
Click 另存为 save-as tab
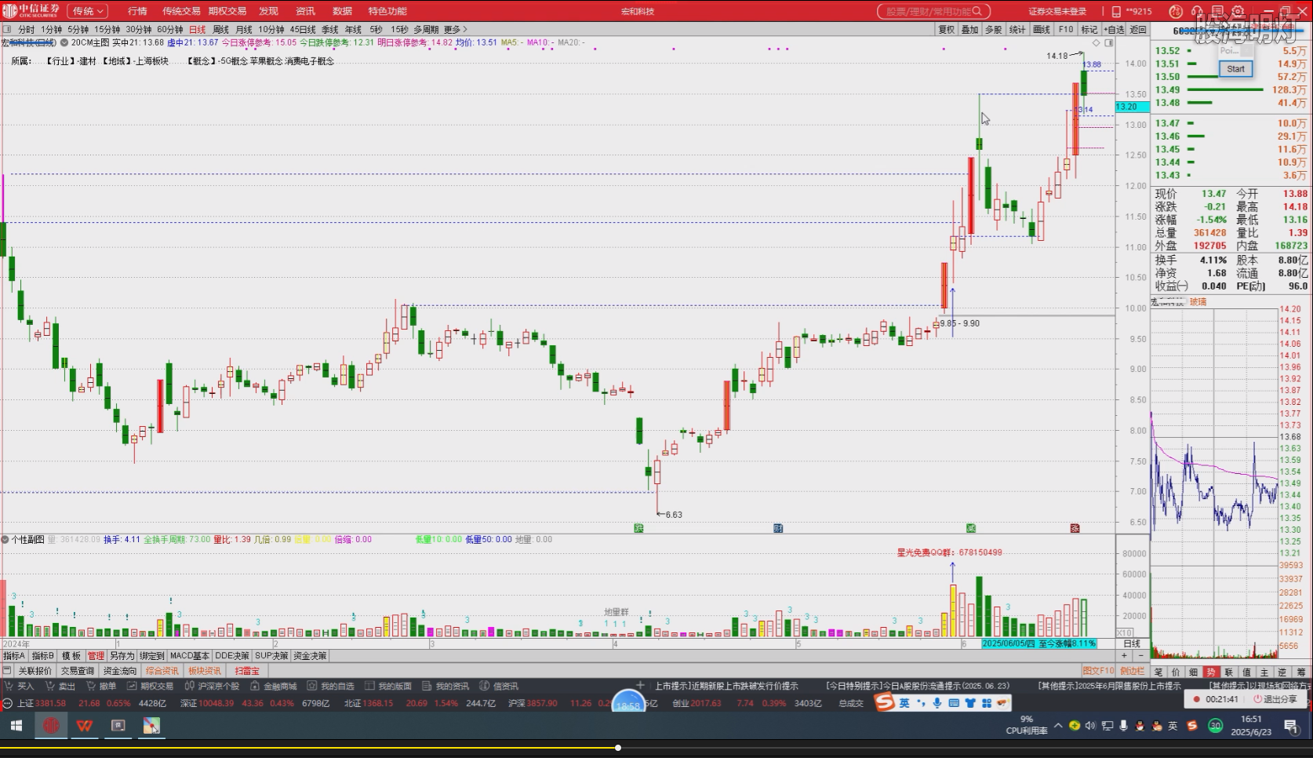(122, 656)
